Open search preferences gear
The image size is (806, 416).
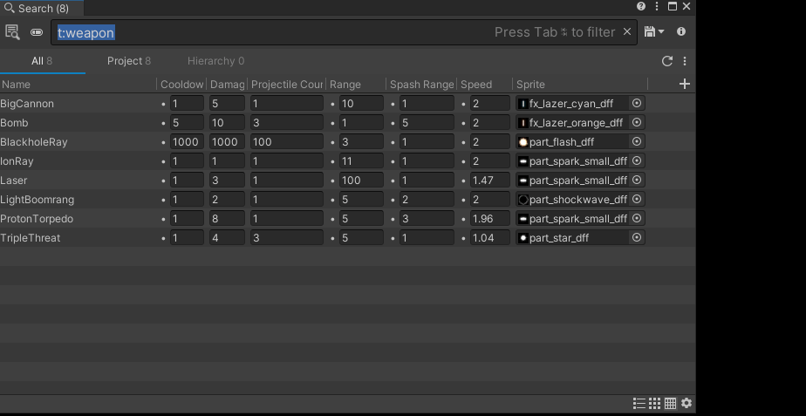pyautogui.click(x=686, y=403)
